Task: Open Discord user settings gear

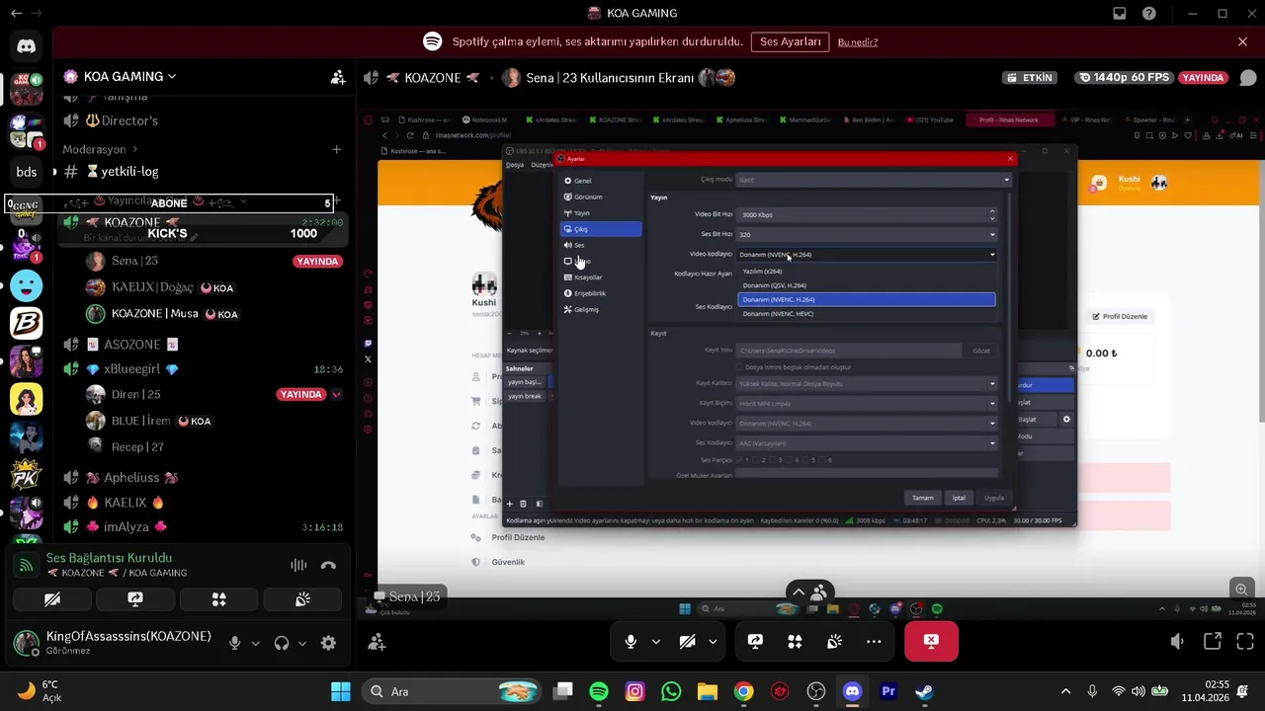Action: click(x=328, y=643)
